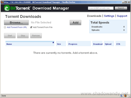This screenshot has height=98, width=131.
Task: Sort by the Upload column header
Action: [109, 44]
